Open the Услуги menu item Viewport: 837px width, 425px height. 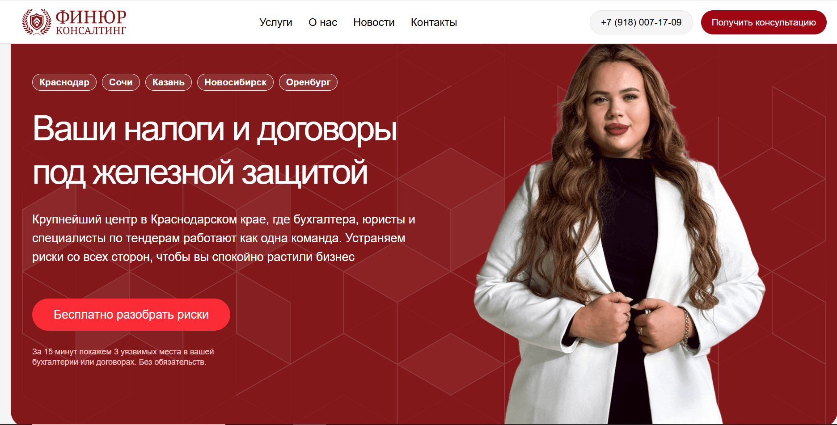click(x=276, y=22)
